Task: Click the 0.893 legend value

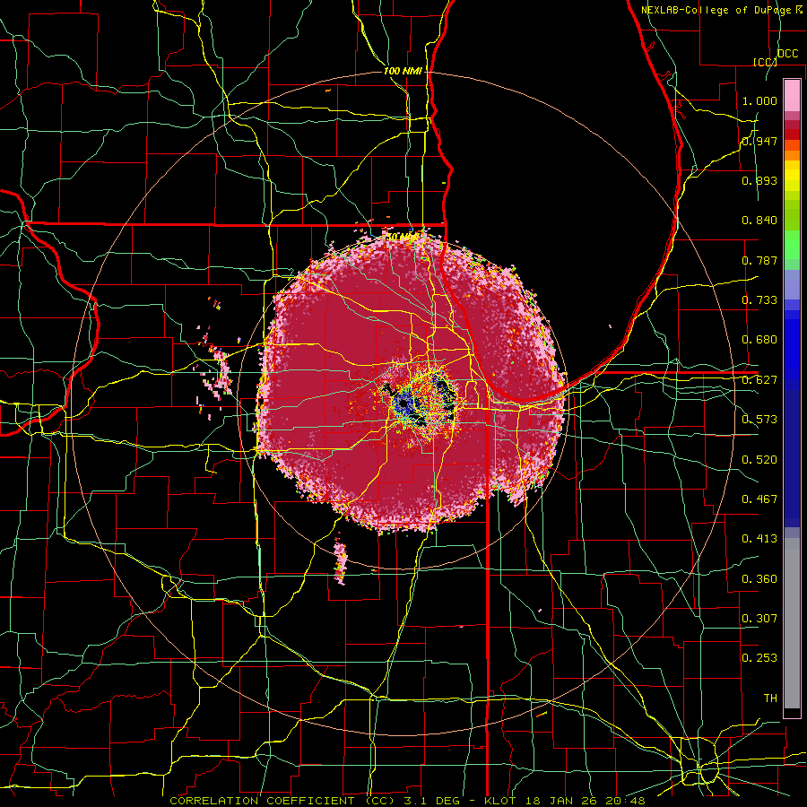Action: [x=759, y=180]
